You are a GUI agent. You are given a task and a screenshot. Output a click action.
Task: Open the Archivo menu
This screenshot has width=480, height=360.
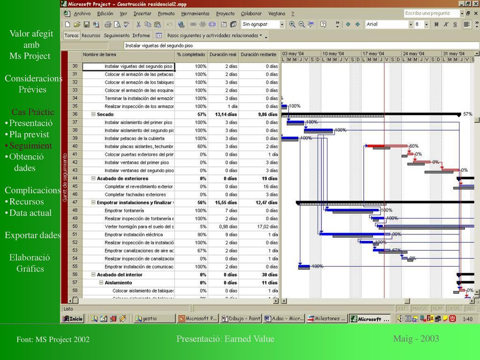point(82,14)
